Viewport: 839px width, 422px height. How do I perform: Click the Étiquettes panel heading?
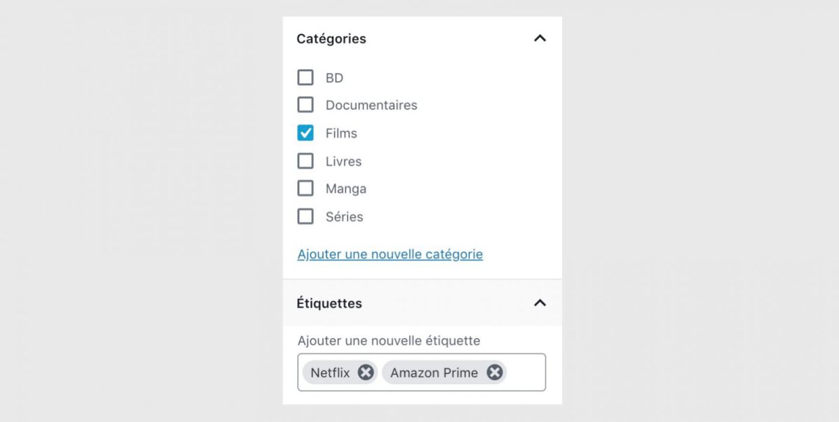click(x=329, y=303)
